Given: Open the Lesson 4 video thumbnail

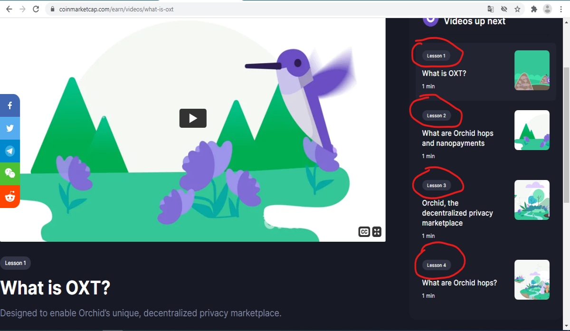Looking at the screenshot, I should (x=532, y=280).
